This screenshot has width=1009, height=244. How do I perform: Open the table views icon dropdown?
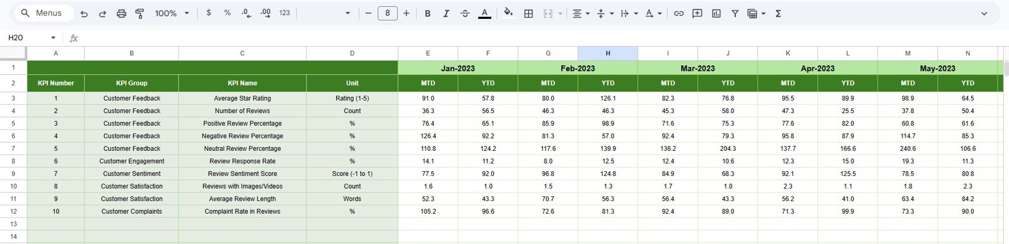(x=756, y=13)
